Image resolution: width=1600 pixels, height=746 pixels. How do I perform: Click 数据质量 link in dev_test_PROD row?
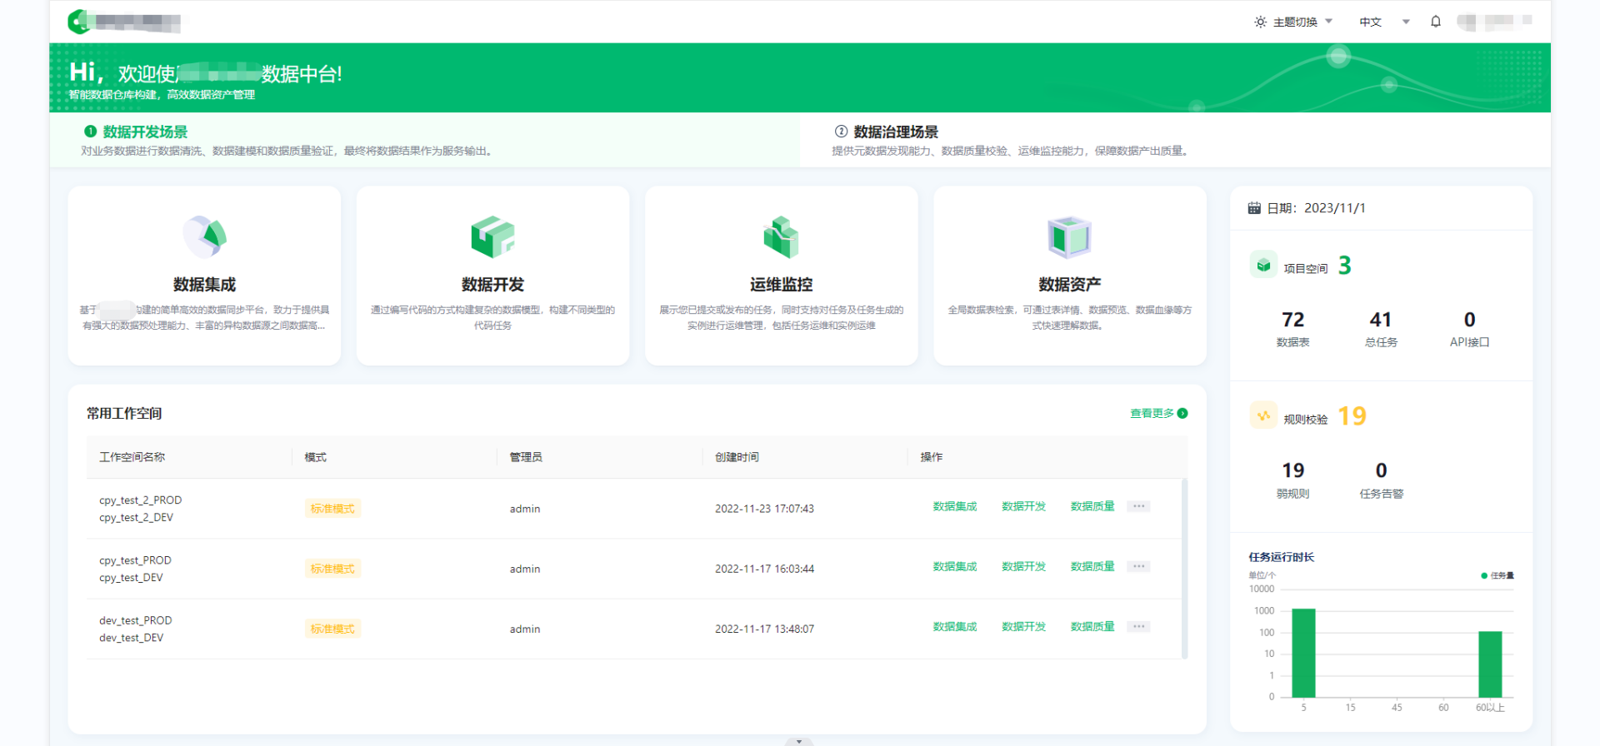click(x=1092, y=626)
